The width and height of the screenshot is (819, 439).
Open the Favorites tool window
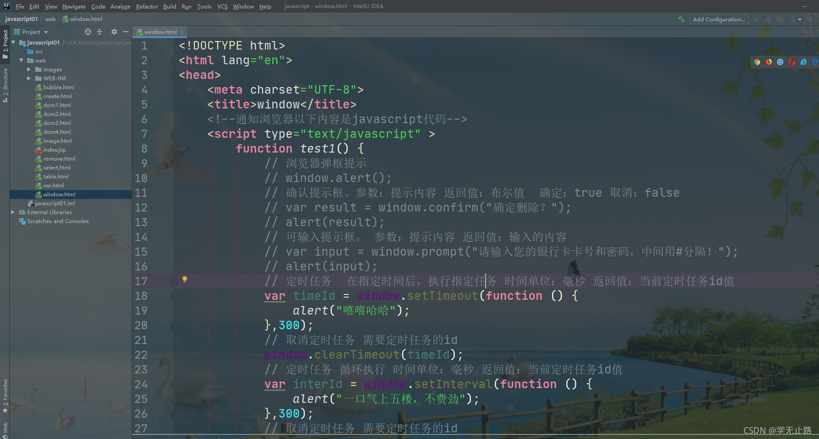(x=5, y=396)
